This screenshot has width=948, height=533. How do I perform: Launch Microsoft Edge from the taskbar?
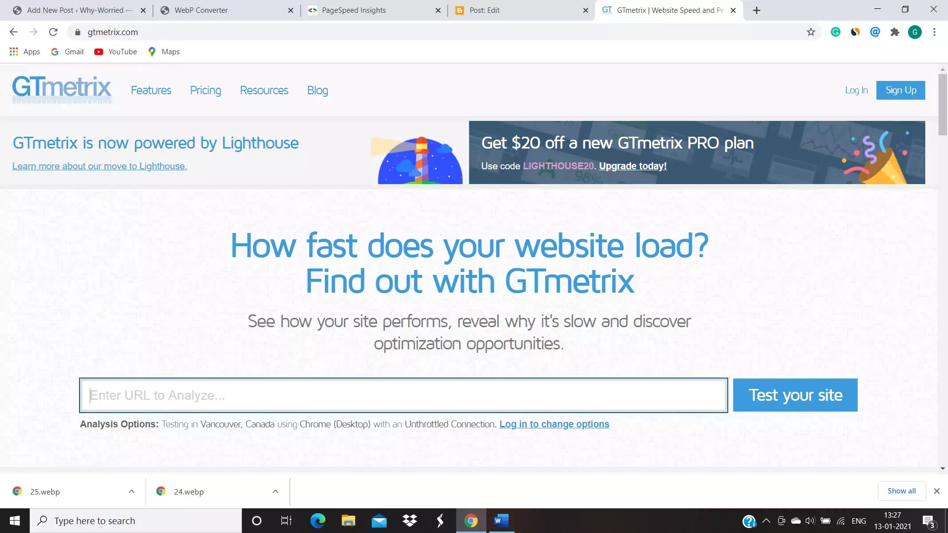tap(317, 521)
